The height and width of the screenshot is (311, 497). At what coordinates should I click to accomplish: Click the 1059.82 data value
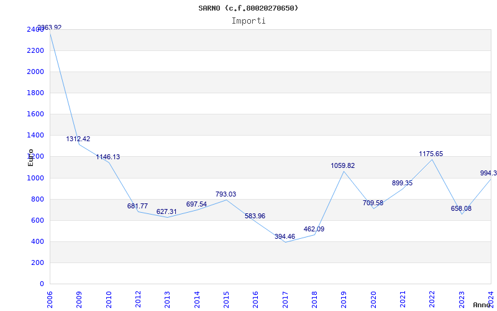pos(343,165)
